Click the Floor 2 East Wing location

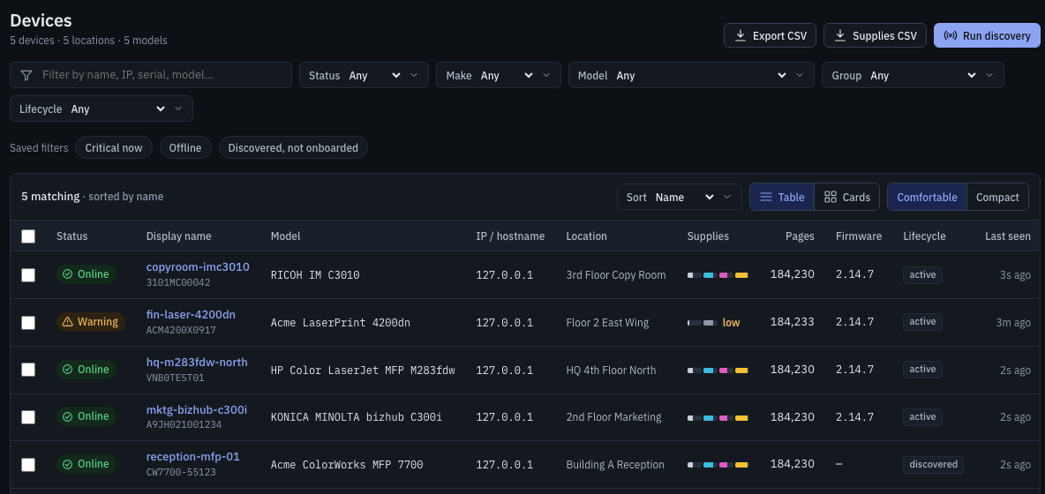click(x=607, y=323)
